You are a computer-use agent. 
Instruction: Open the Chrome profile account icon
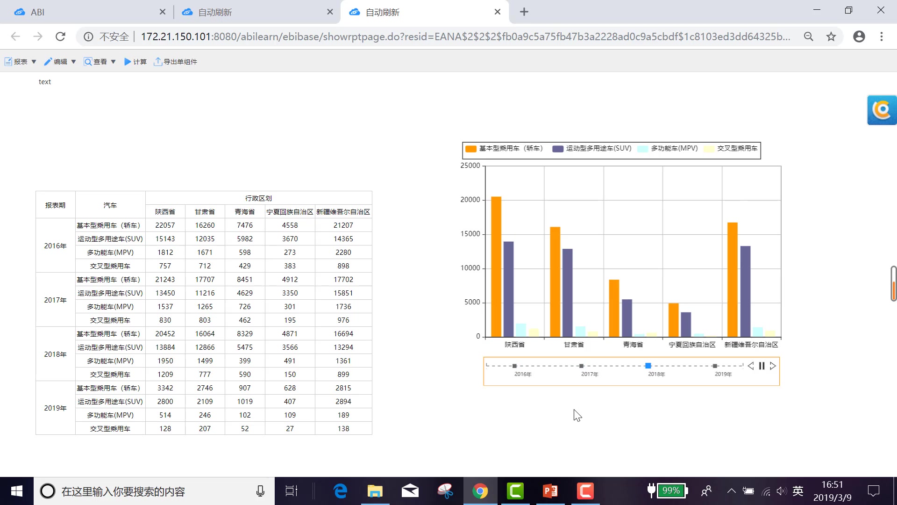(859, 36)
